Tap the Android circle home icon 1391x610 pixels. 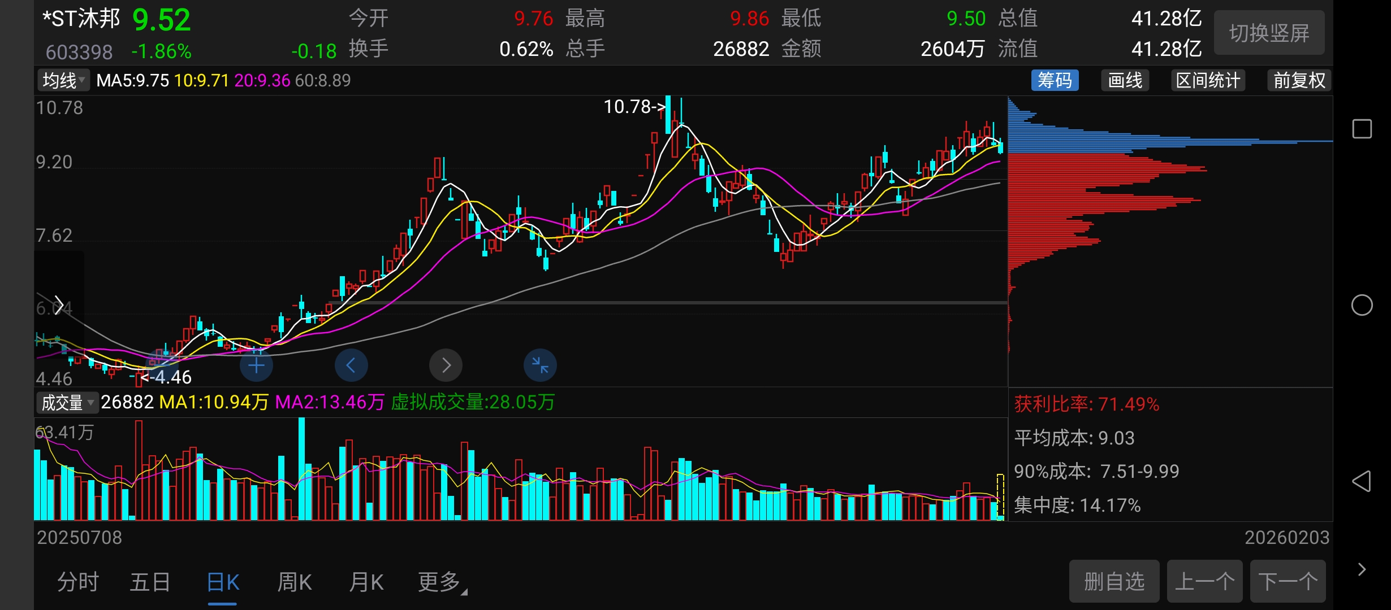click(1362, 305)
